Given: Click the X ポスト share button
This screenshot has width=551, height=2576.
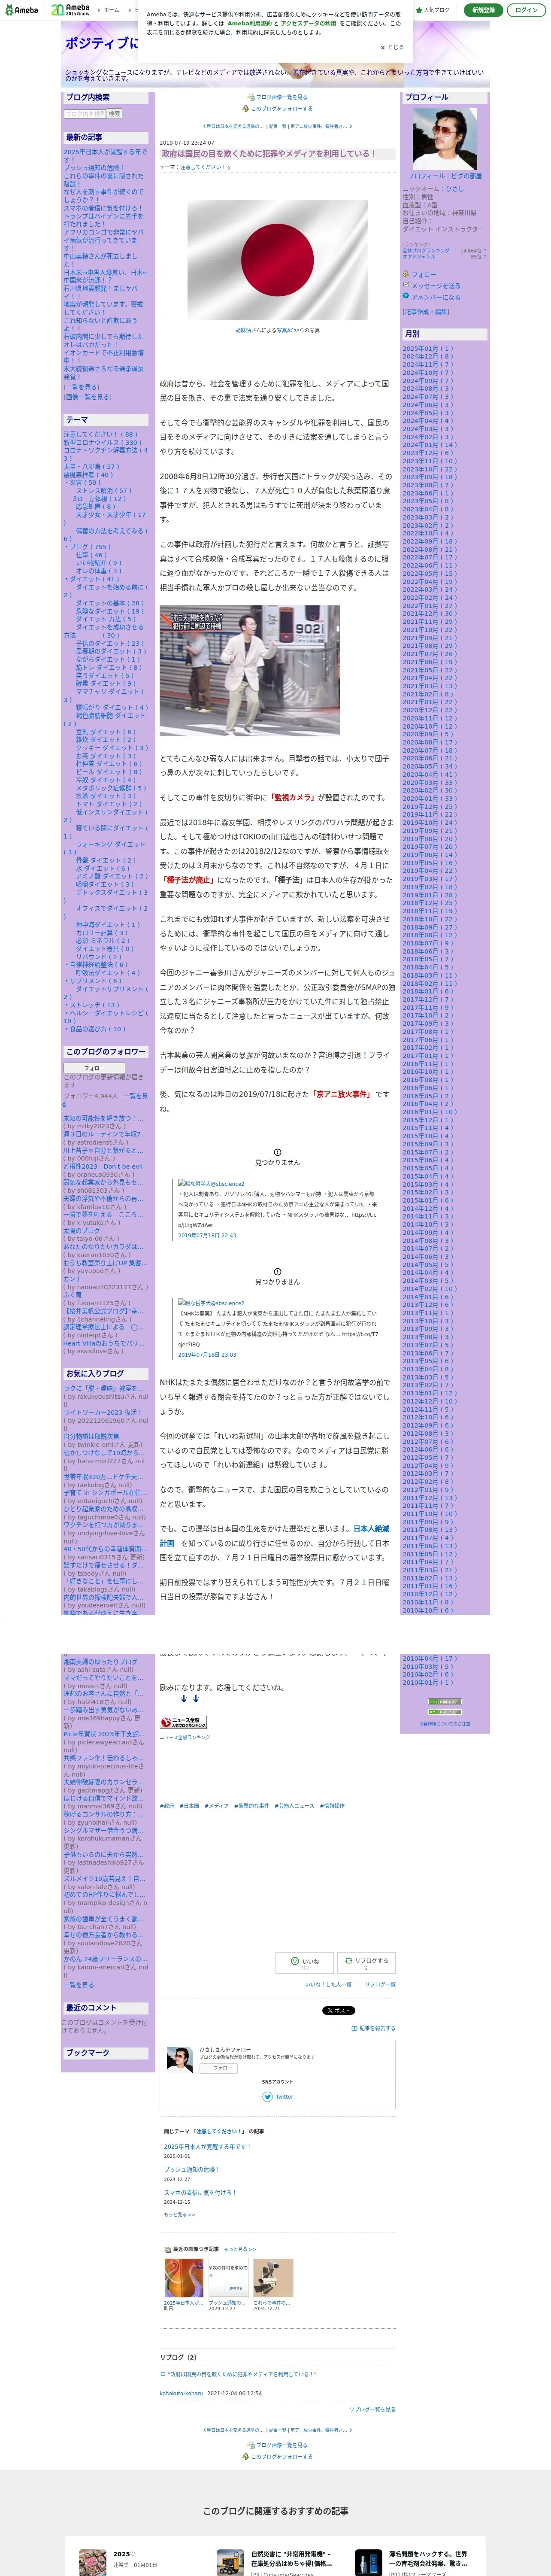Looking at the screenshot, I should coord(338,2010).
